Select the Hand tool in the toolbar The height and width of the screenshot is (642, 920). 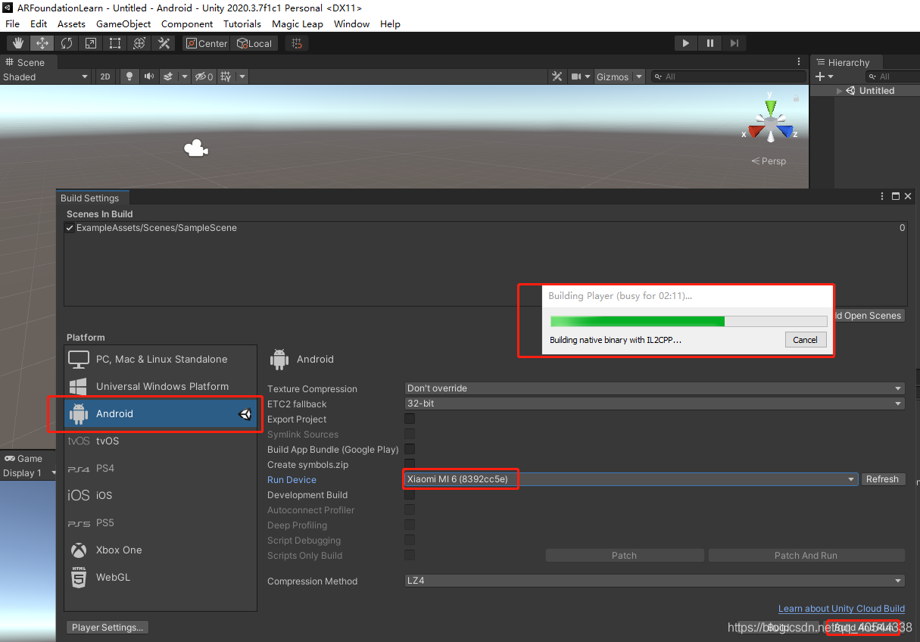(x=18, y=43)
